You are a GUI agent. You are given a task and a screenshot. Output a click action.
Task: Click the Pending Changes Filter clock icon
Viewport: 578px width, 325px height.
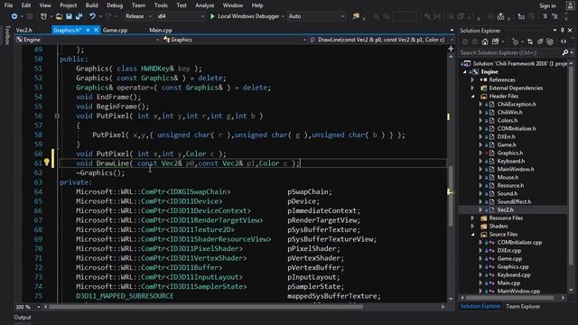tap(515, 42)
